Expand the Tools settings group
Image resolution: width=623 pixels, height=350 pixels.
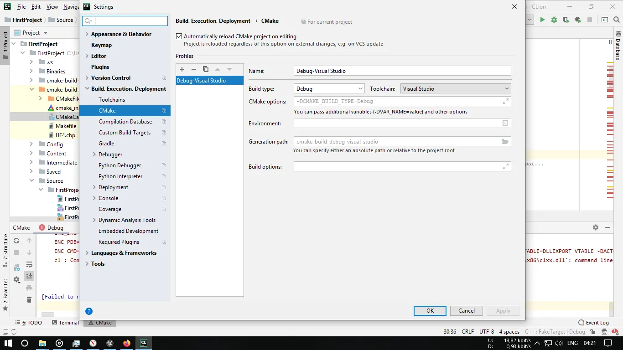point(87,264)
